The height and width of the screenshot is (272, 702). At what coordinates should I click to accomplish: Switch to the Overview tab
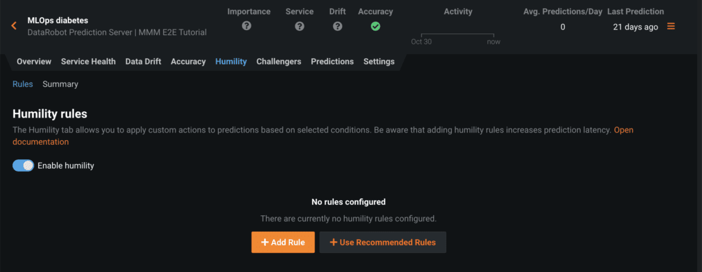pos(34,62)
